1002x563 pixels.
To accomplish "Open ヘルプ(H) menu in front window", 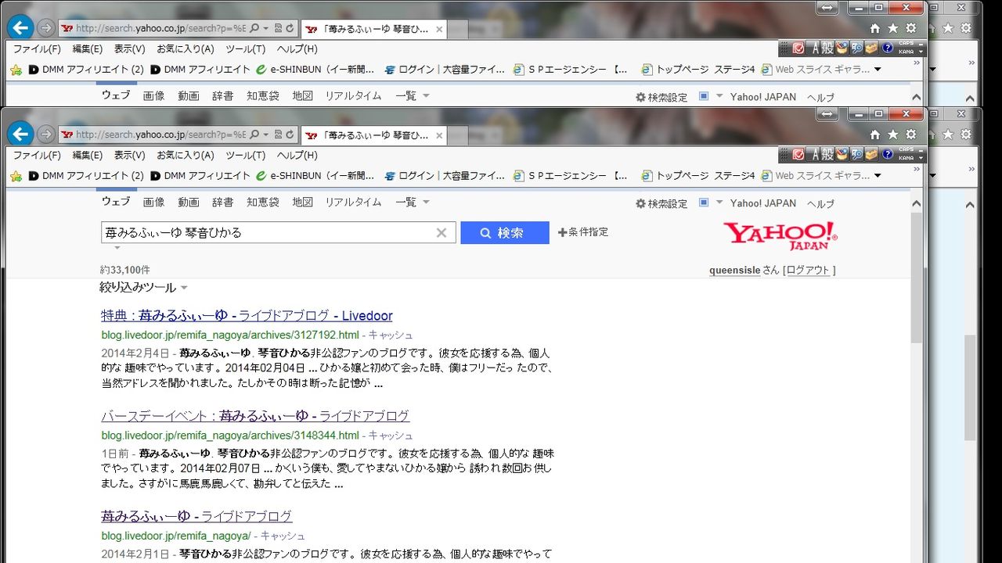I will point(297,156).
